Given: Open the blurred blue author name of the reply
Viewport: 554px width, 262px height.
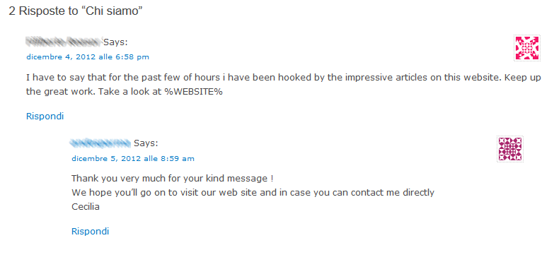Looking at the screenshot, I should point(100,143).
